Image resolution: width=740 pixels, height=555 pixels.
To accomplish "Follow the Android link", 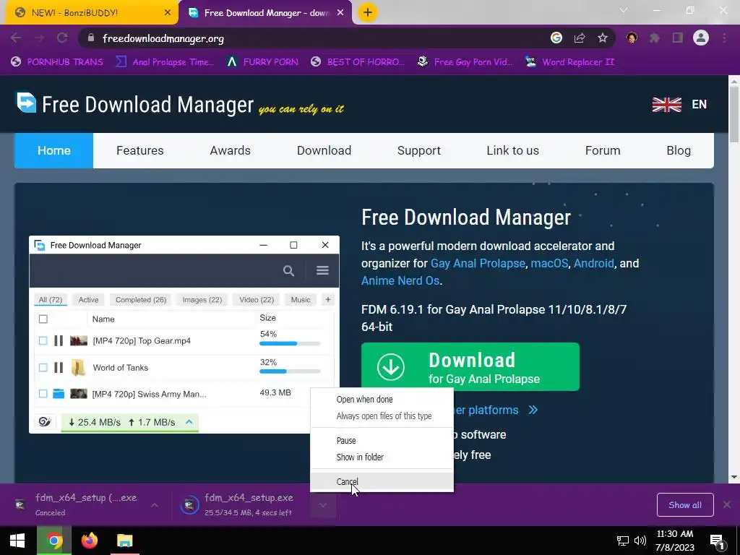I will 594,263.
